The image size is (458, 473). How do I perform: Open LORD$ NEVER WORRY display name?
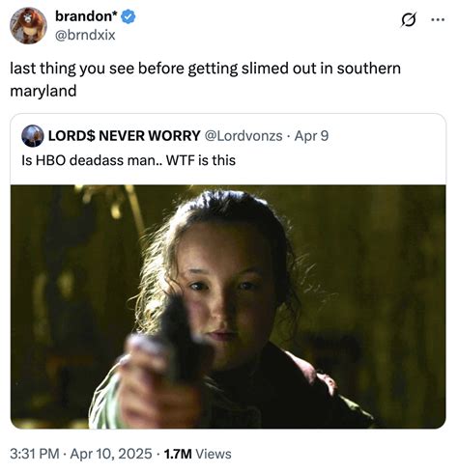124,136
